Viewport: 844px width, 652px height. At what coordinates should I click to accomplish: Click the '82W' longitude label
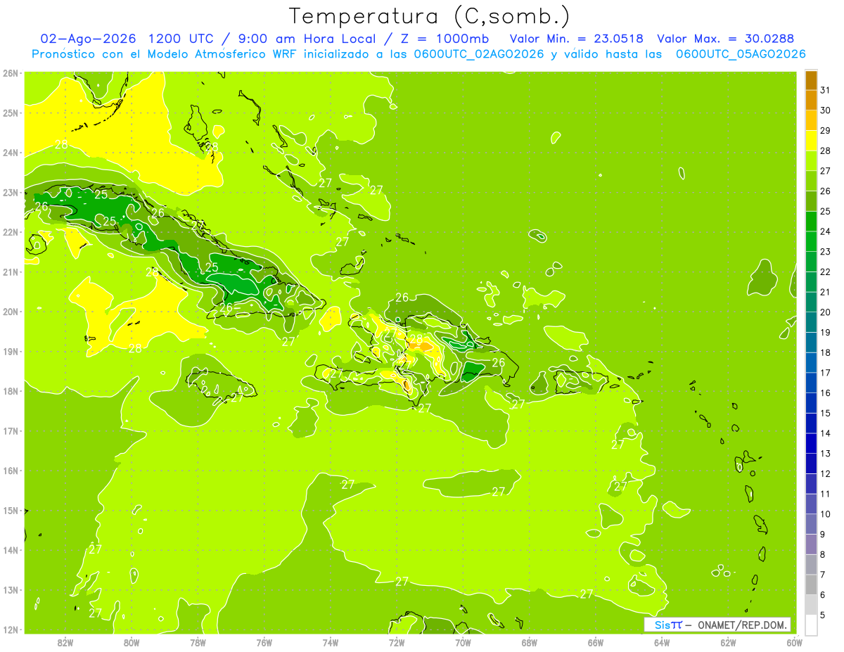(x=65, y=642)
